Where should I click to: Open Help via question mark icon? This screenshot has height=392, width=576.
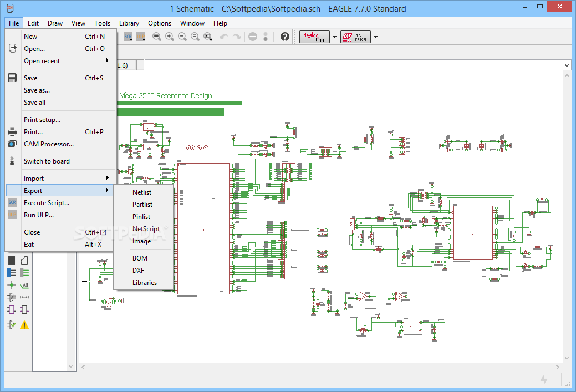(285, 37)
